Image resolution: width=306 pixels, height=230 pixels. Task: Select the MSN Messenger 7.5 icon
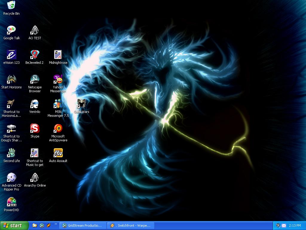point(58,104)
